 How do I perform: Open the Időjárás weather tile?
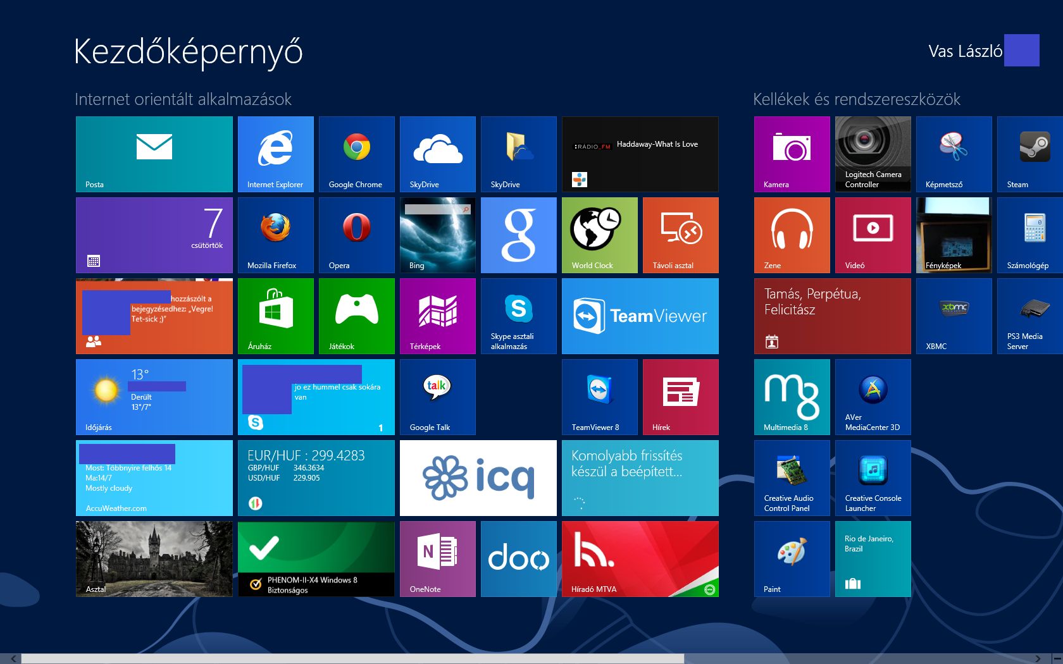(154, 397)
